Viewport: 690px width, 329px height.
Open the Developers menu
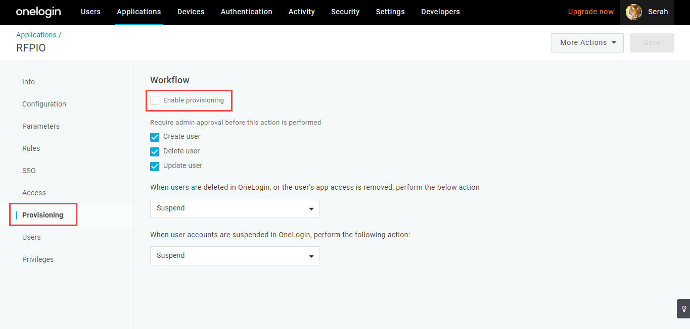click(440, 12)
